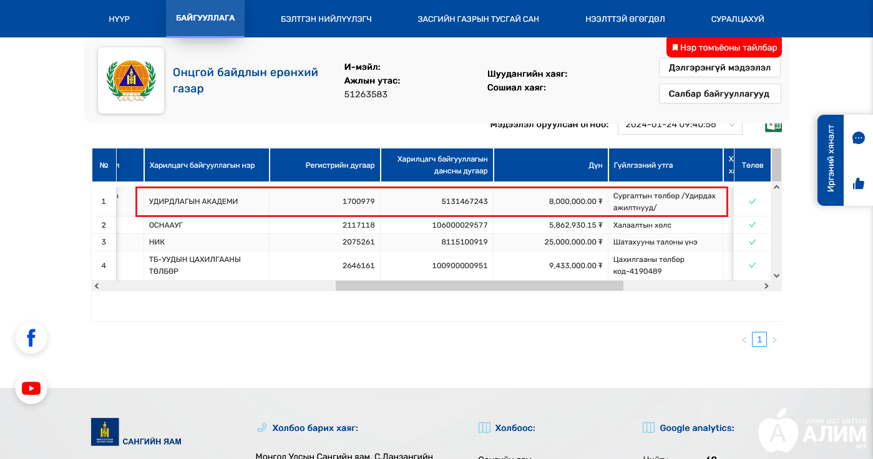Click amount 8,000,000.00 ₮

coord(576,201)
